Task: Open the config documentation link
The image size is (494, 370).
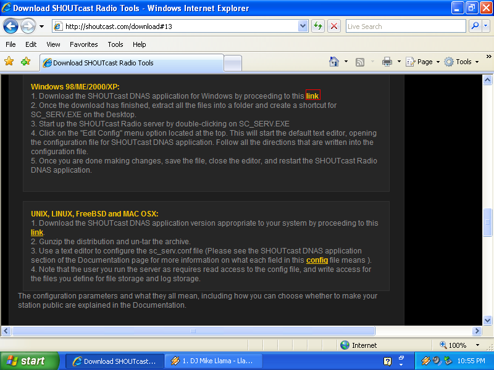Action: click(317, 260)
